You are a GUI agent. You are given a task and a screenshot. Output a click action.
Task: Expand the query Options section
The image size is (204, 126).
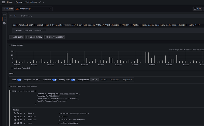pyautogui.click(x=18, y=30)
